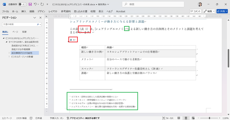
Task: Open the 参考資料 ribbon tab
Action: [x=66, y=12]
